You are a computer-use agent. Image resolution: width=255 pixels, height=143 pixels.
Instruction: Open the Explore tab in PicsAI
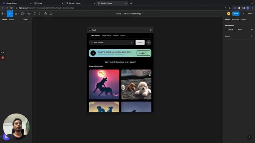tap(116, 35)
